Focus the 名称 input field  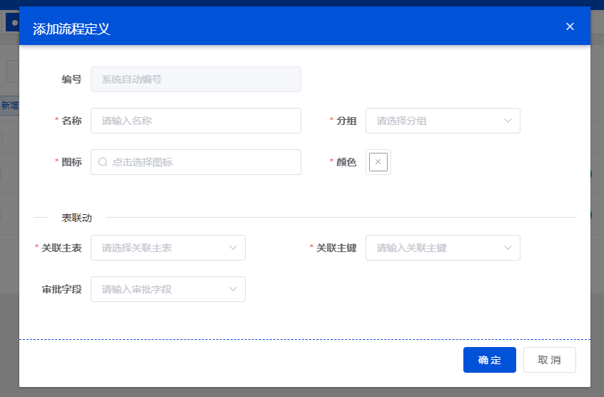pyautogui.click(x=196, y=121)
